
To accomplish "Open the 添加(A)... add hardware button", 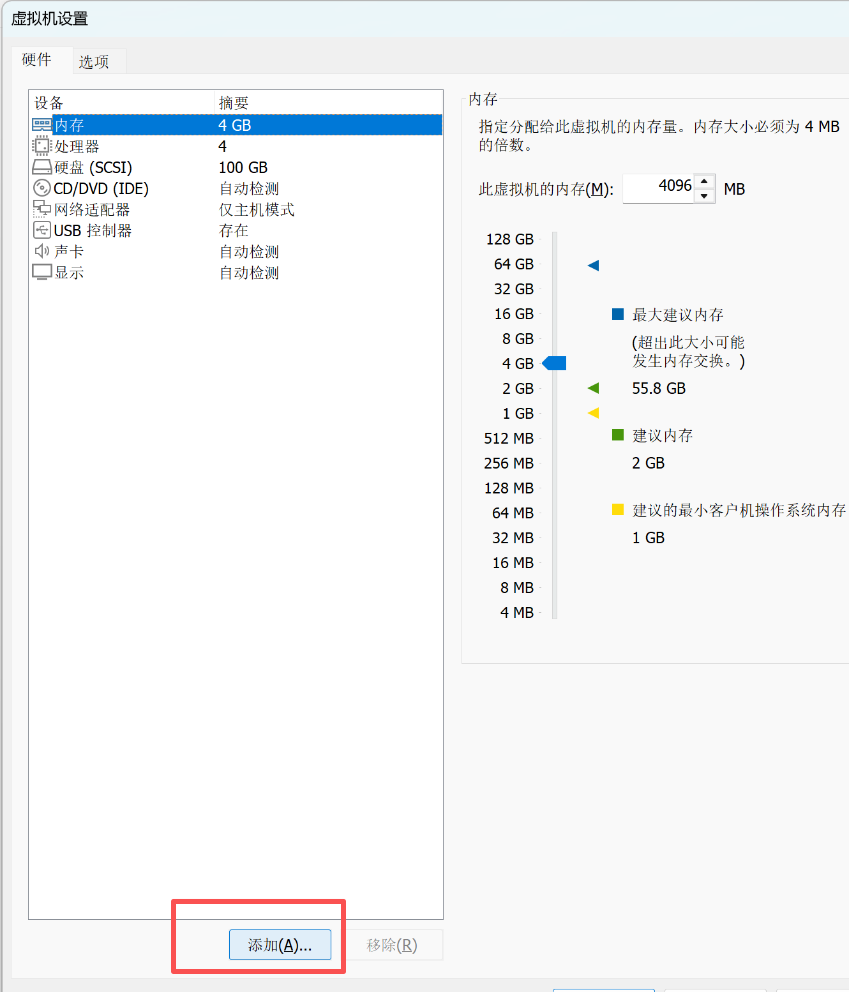I will [x=280, y=945].
